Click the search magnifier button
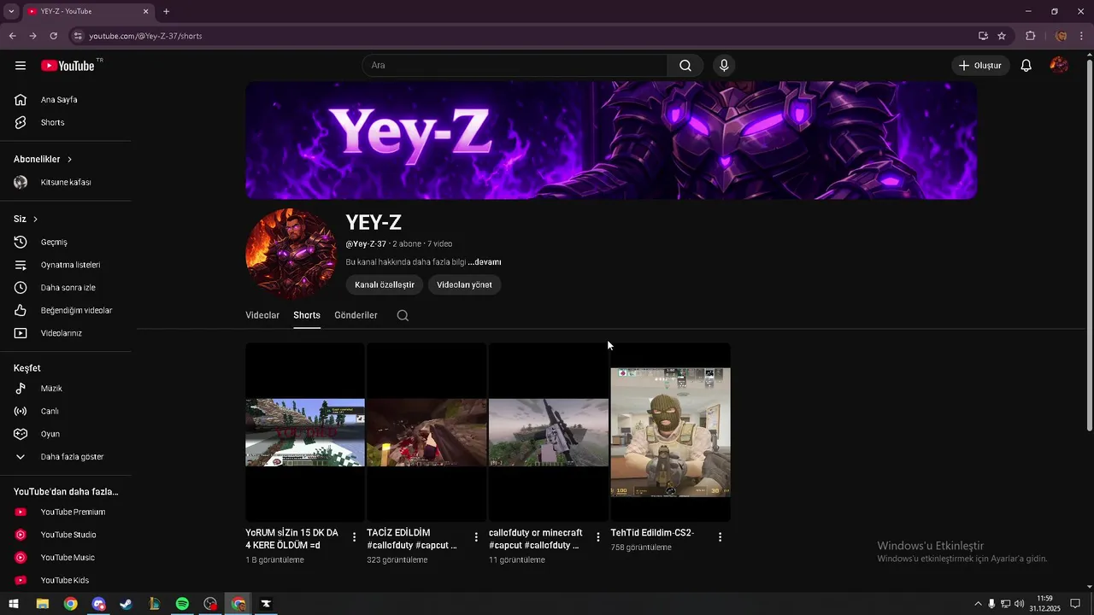 tap(685, 66)
